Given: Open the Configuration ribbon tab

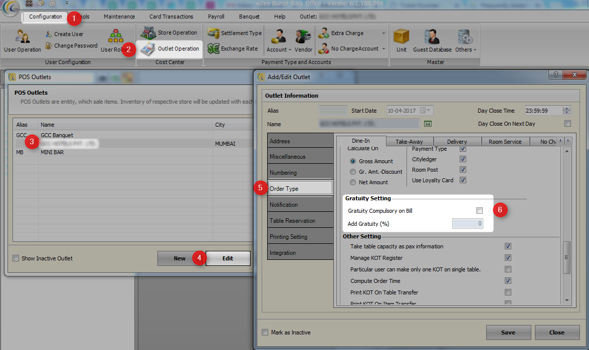Looking at the screenshot, I should click(46, 17).
